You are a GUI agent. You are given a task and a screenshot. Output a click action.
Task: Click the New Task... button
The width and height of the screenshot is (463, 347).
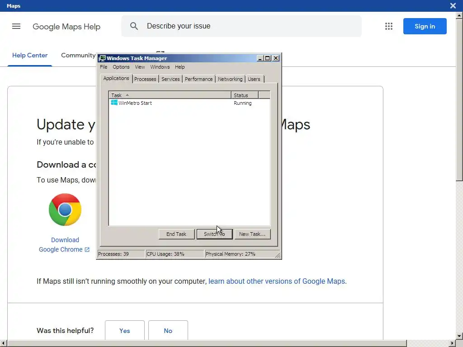point(252,234)
